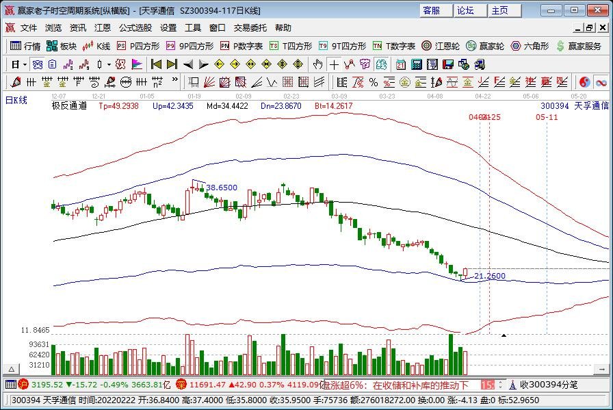Click the 21.2600 price label

(490, 276)
